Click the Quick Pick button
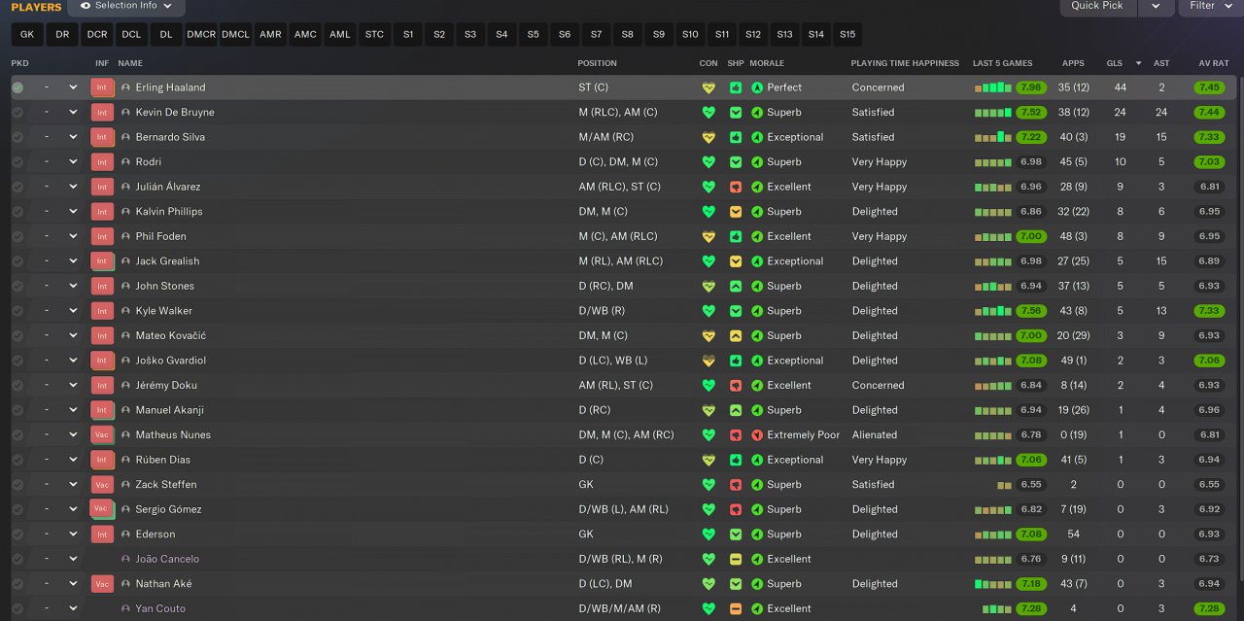Viewport: 1244px width, 621px height. click(x=1097, y=6)
